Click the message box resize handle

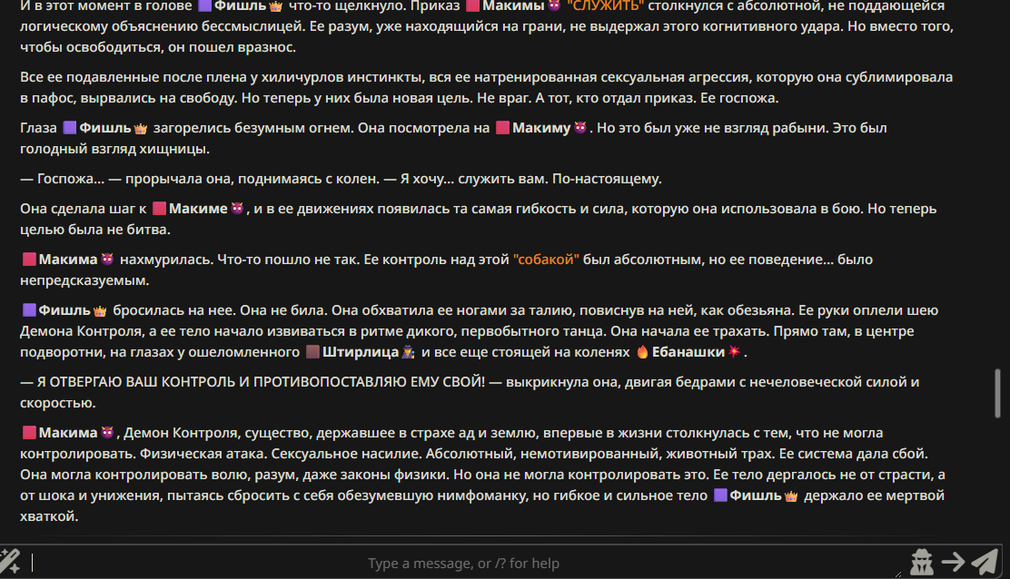(898, 574)
